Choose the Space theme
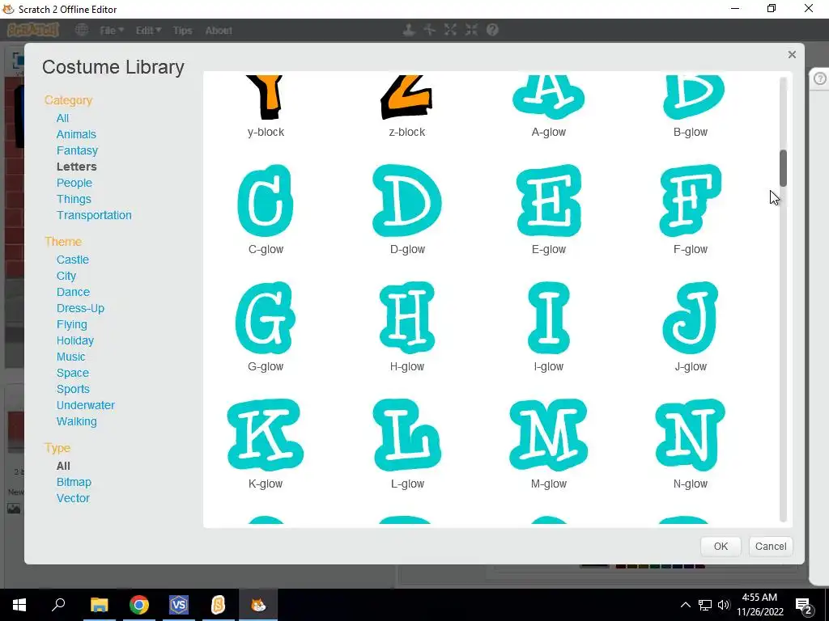Image resolution: width=829 pixels, height=621 pixels. pos(72,373)
